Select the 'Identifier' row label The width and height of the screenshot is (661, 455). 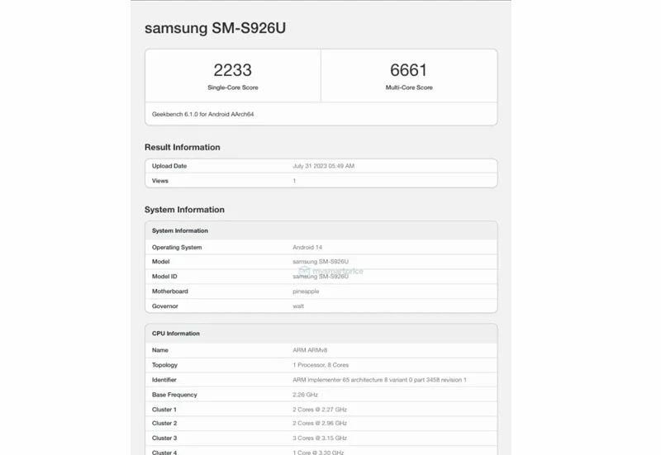coord(164,380)
